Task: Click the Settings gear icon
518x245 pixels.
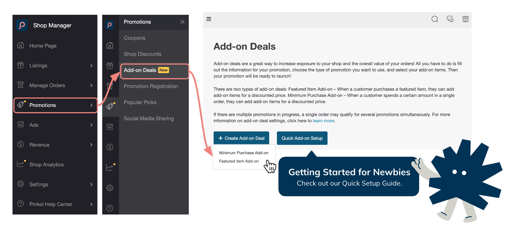Action: coord(20,184)
